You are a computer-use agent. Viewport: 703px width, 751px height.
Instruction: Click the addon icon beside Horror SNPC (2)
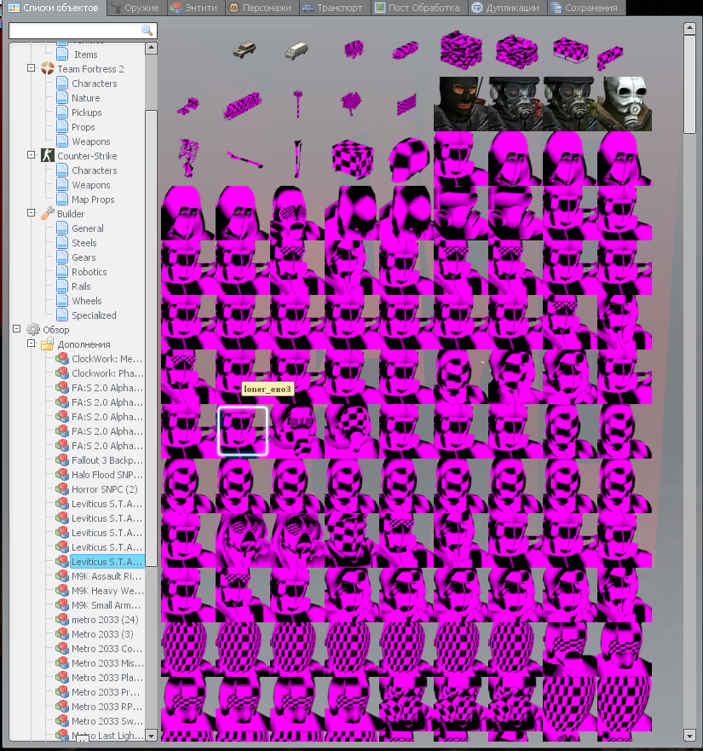61,489
